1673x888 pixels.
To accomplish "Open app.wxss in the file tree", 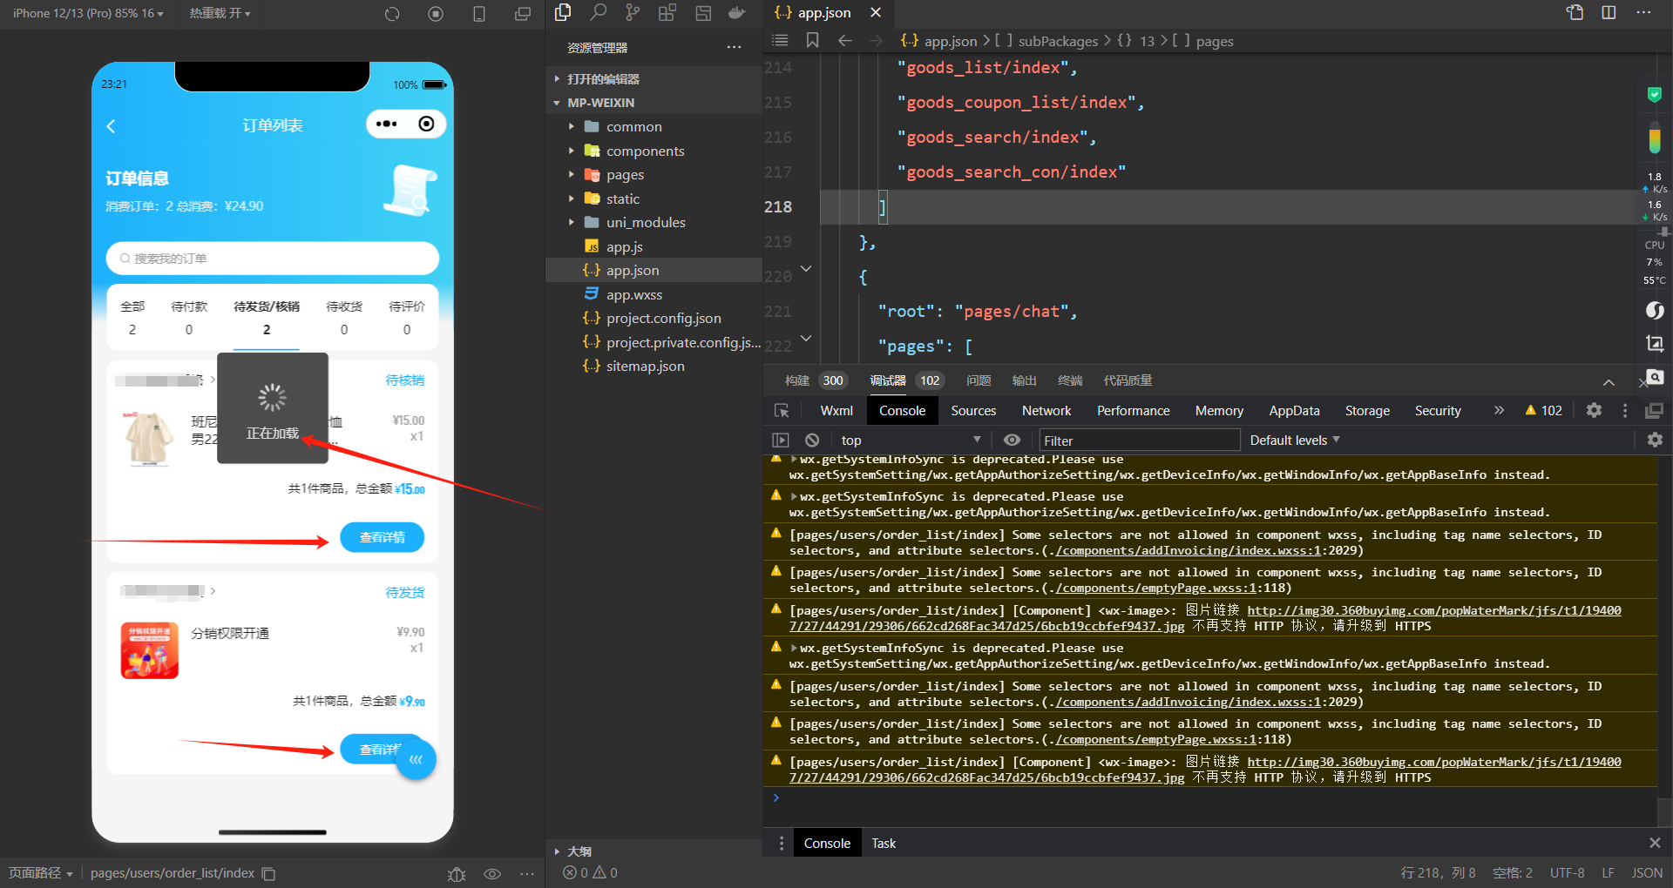I will coord(634,295).
